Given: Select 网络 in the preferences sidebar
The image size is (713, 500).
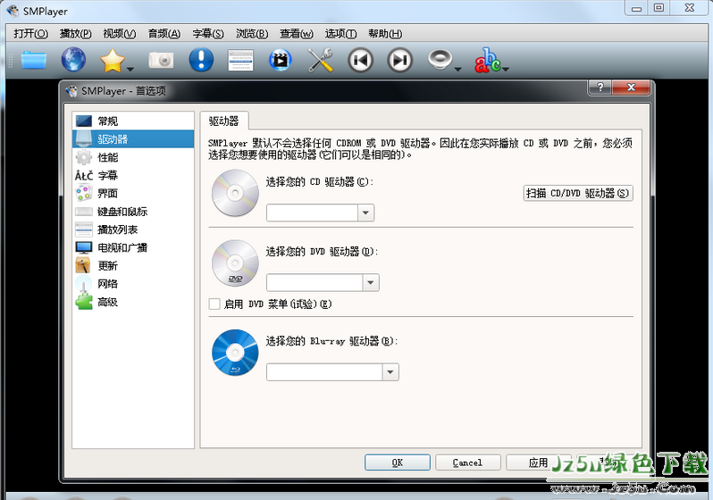Looking at the screenshot, I should tap(133, 284).
